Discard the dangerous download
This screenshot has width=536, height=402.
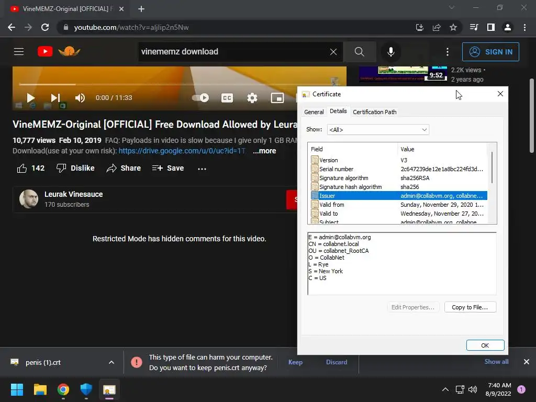click(x=337, y=362)
